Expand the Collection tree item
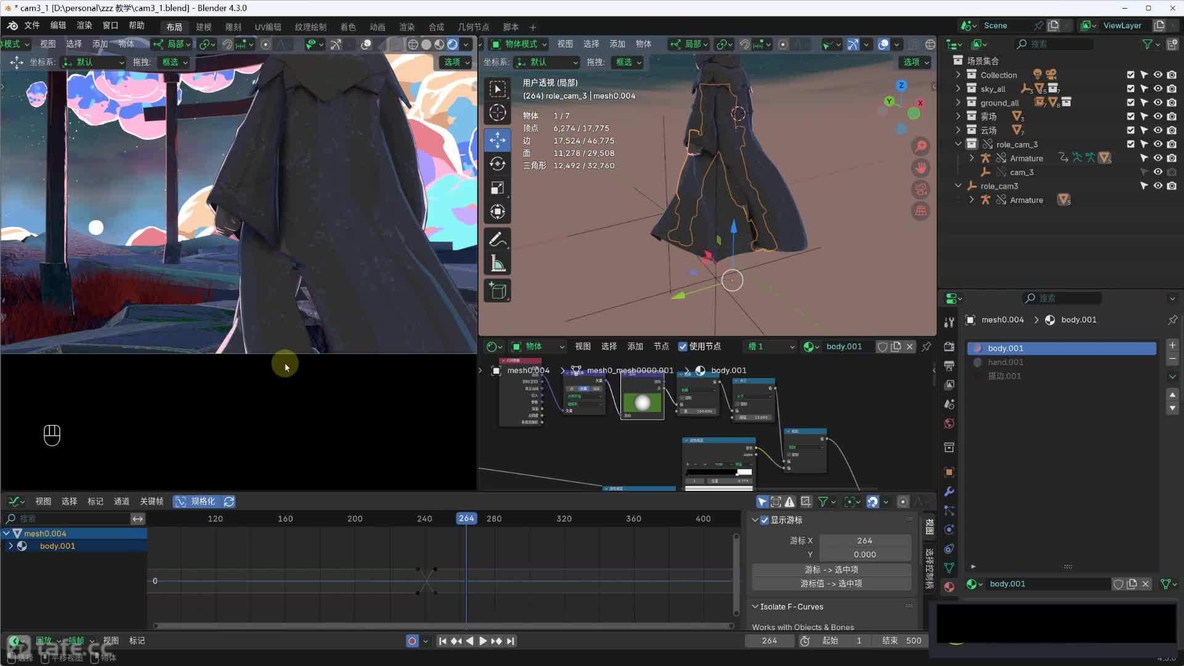Screen dimensions: 1184x666 (958, 75)
